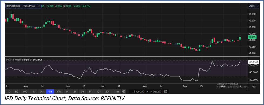Click the 66.2342 RSI value tag
The height and width of the screenshot is (105, 264).
point(253,62)
